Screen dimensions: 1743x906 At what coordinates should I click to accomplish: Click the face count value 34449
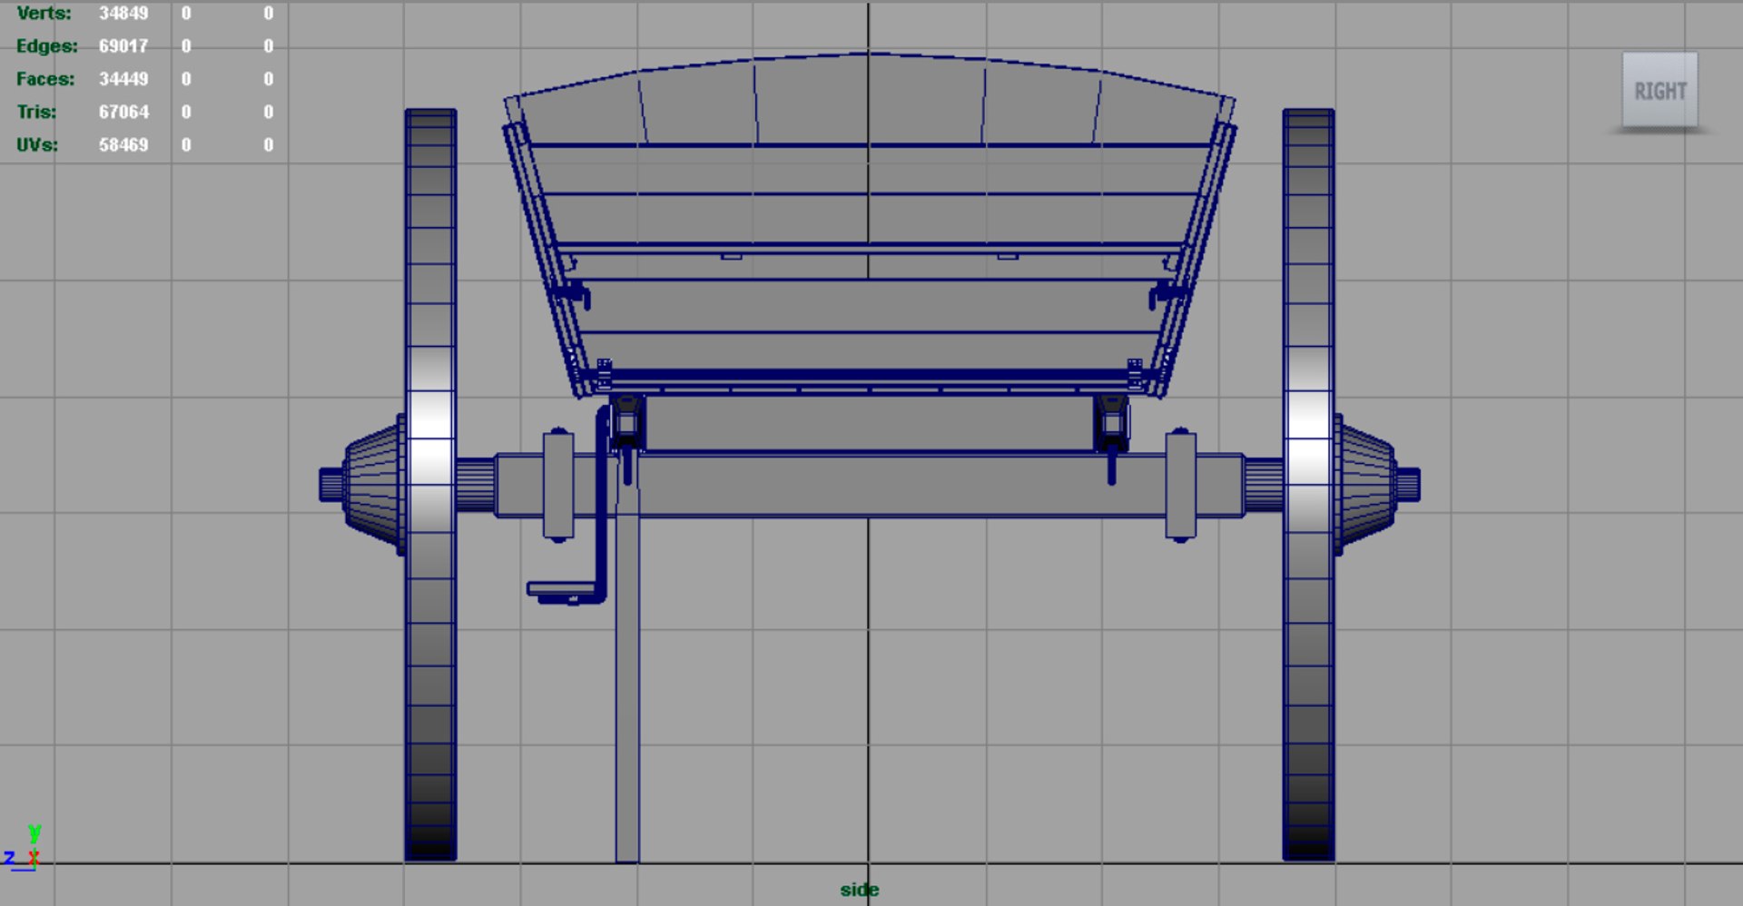[x=123, y=79]
